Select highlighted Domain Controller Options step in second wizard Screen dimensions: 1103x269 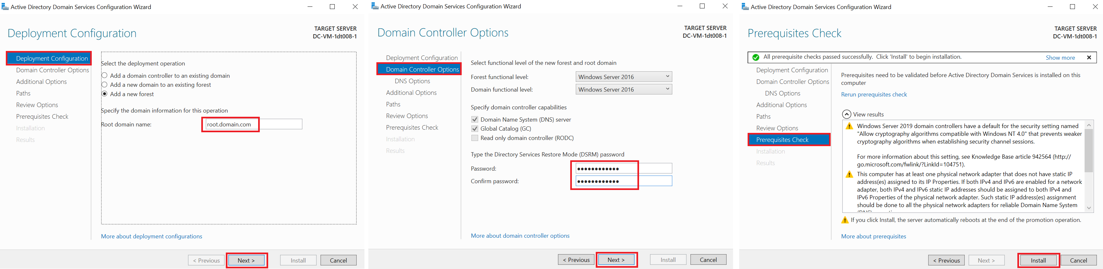pos(419,69)
